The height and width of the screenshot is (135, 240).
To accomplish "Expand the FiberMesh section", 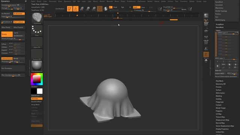I will 219,81.
